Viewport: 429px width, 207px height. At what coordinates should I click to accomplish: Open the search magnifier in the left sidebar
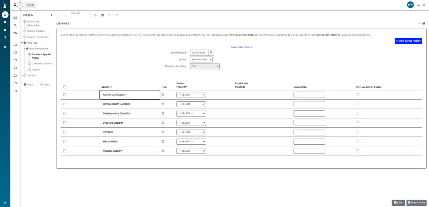15,25
